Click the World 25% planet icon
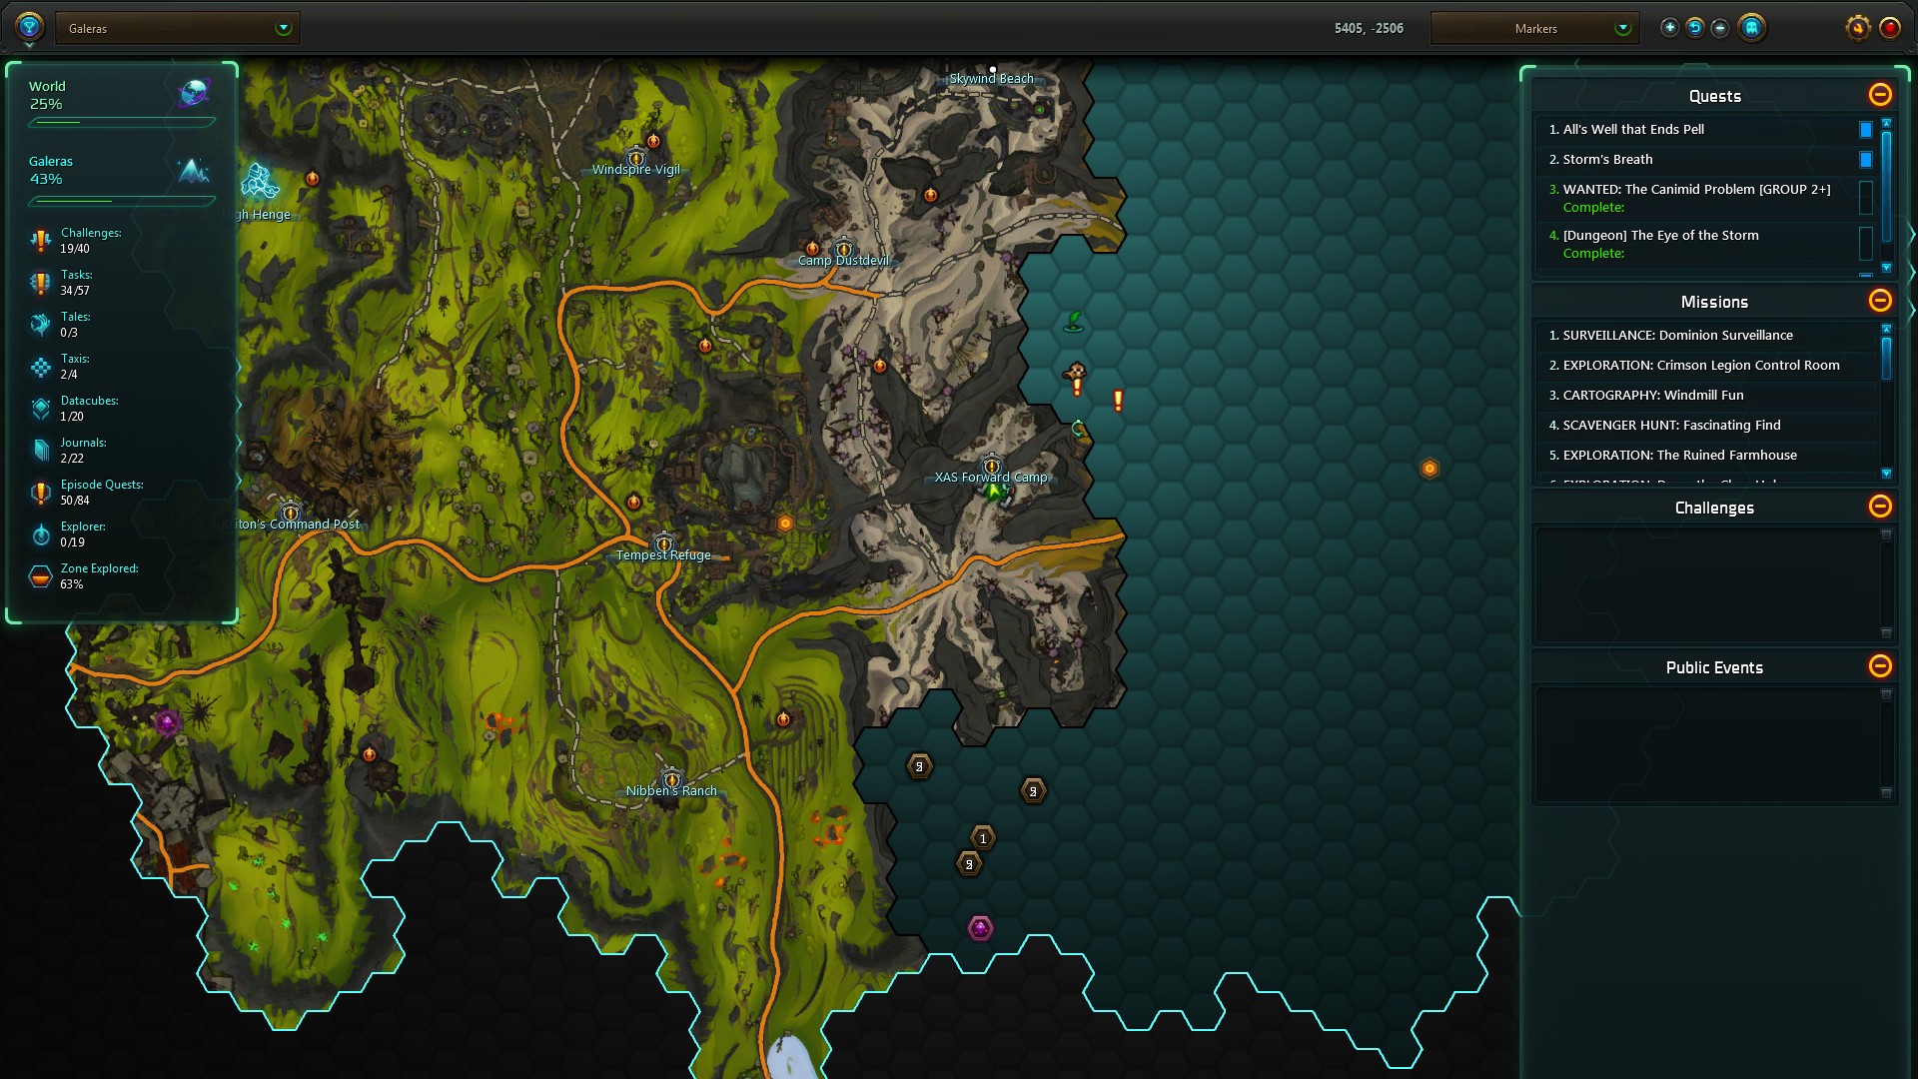This screenshot has width=1918, height=1079. click(x=194, y=94)
